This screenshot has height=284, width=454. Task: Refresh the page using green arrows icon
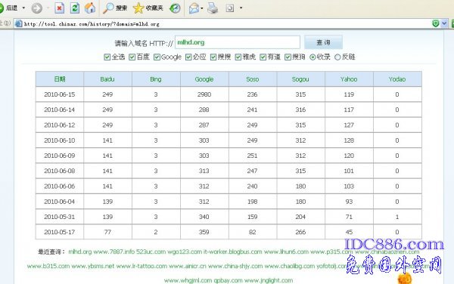pyautogui.click(x=75, y=8)
